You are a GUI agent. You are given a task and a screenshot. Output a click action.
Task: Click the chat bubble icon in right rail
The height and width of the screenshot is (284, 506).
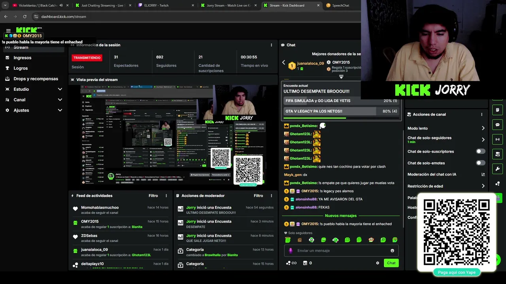[x=497, y=125]
